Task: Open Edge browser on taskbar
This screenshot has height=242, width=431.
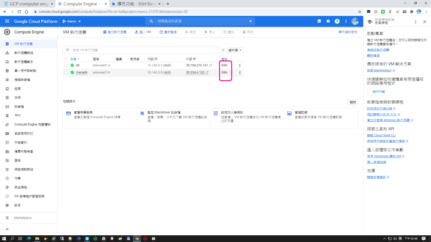Action: pyautogui.click(x=29, y=239)
